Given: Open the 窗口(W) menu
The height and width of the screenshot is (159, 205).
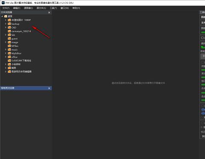Looking at the screenshot, I should coord(64,8).
